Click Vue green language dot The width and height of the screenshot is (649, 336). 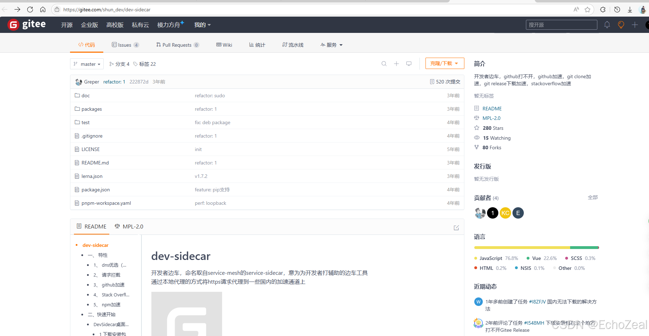pyautogui.click(x=528, y=258)
